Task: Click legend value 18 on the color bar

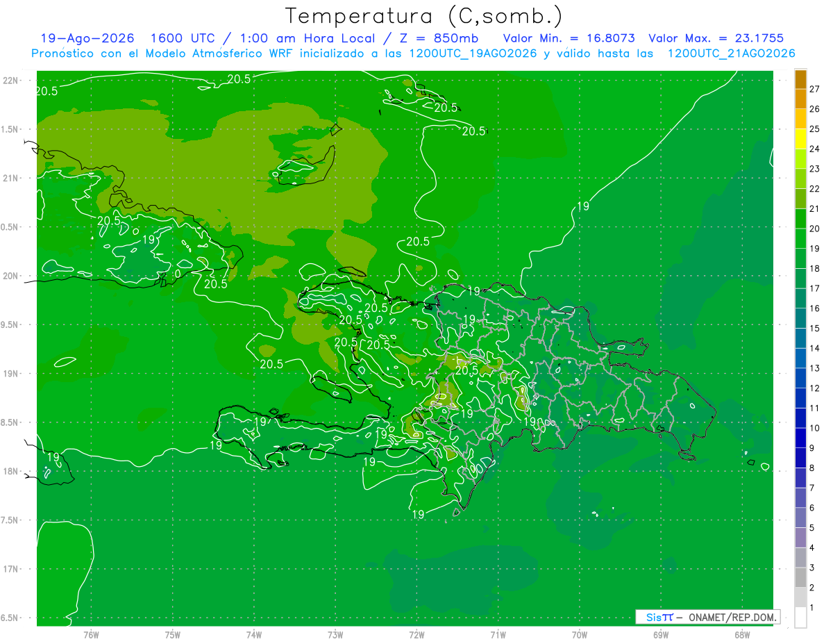Action: 816,268
